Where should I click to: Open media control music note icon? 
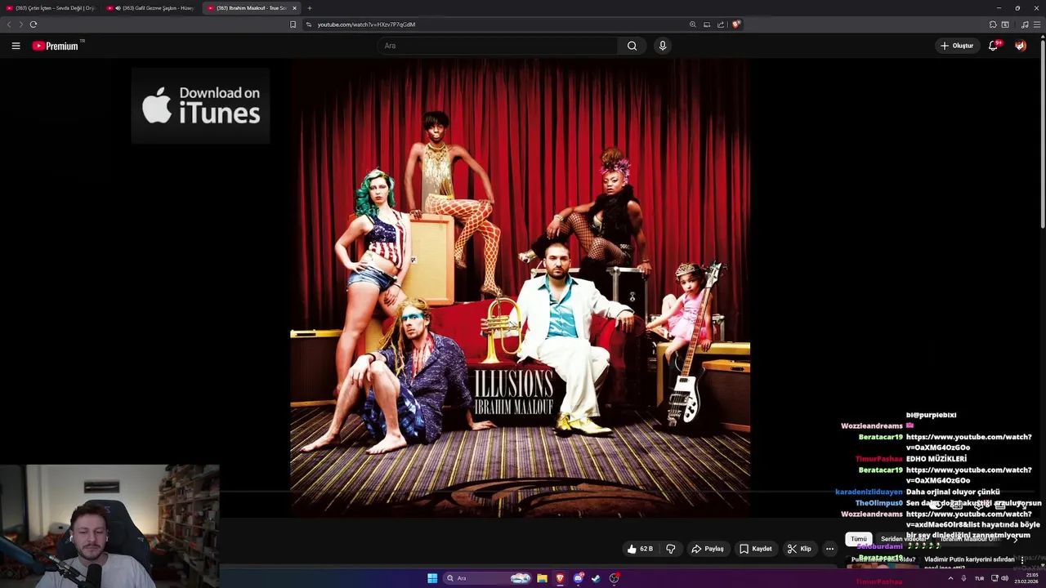[x=1025, y=24]
